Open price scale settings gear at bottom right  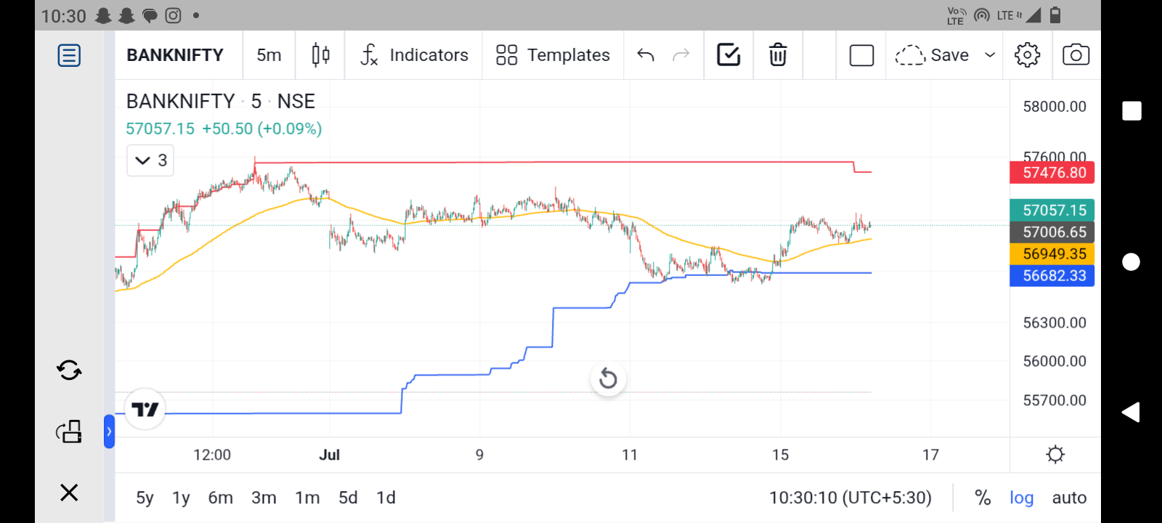point(1055,455)
